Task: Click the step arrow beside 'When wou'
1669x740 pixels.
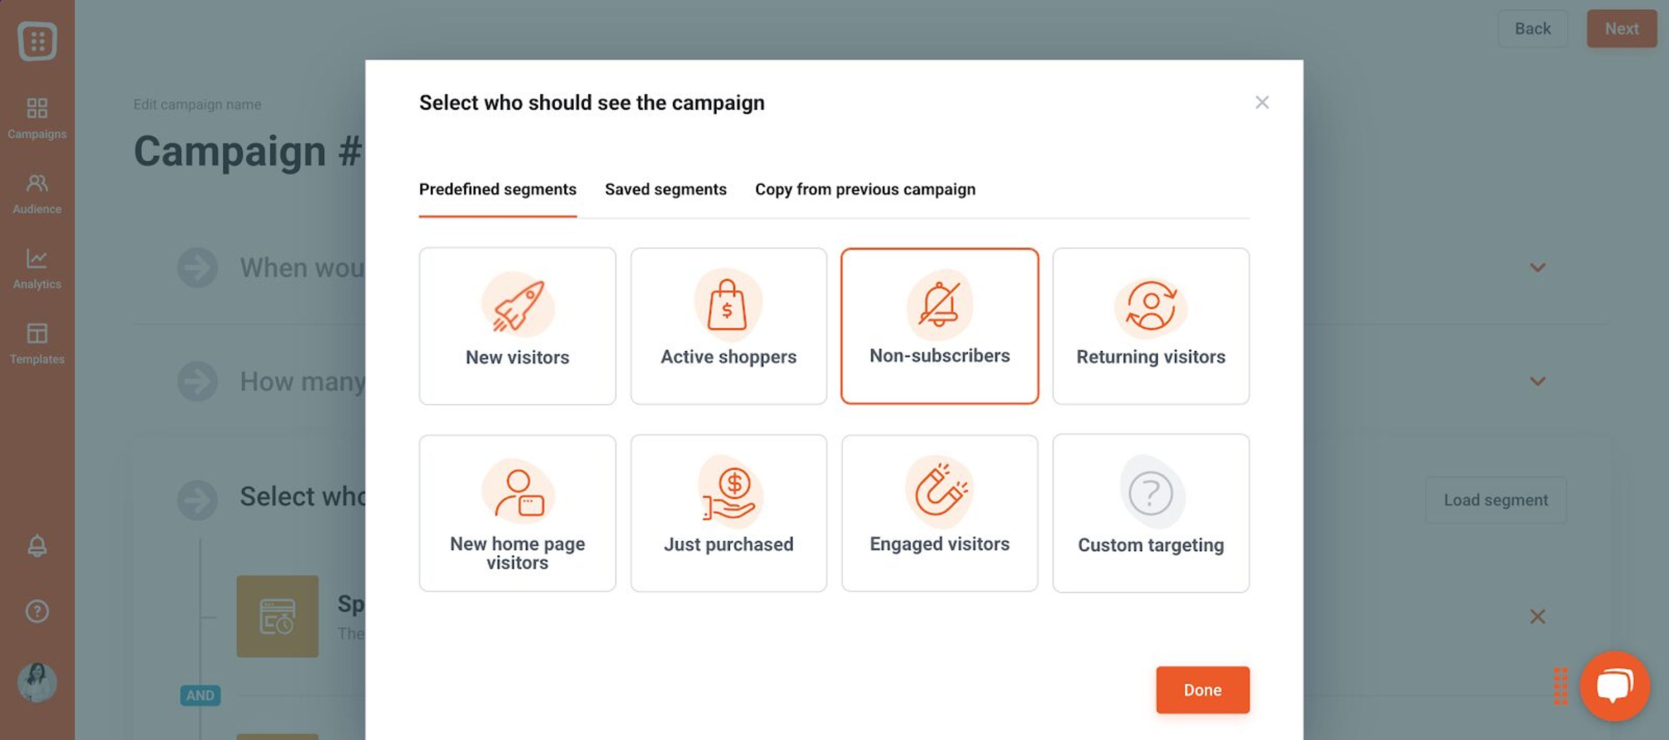Action: click(197, 267)
